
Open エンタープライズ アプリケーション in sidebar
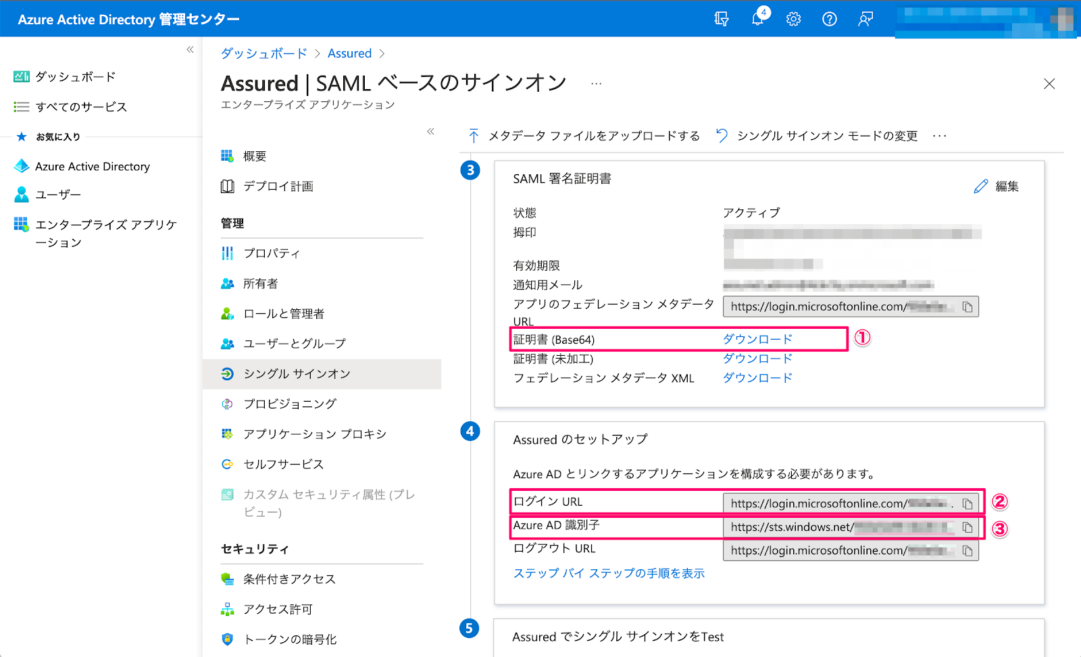tap(95, 233)
